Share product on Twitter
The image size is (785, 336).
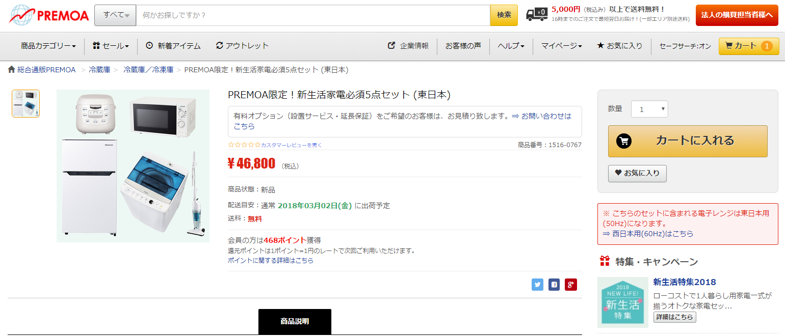[x=537, y=285]
